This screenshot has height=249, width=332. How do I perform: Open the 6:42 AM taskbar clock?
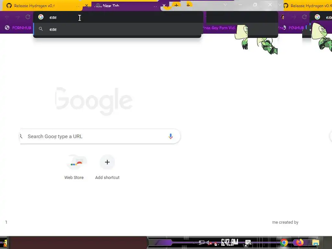coord(230,242)
